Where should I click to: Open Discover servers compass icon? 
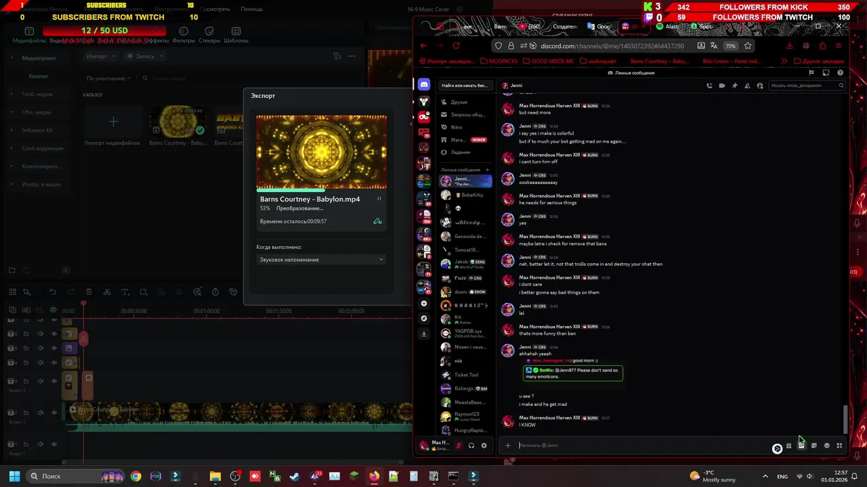point(424,318)
